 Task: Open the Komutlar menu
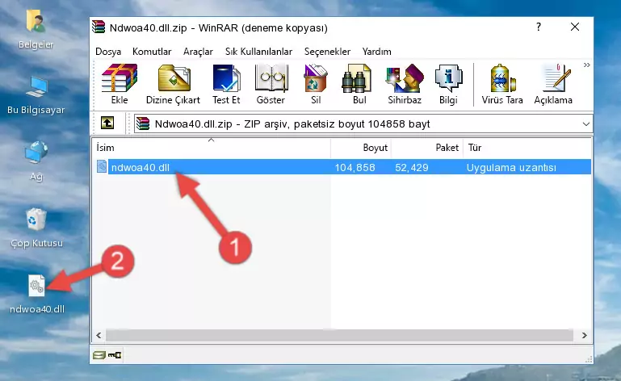point(152,52)
